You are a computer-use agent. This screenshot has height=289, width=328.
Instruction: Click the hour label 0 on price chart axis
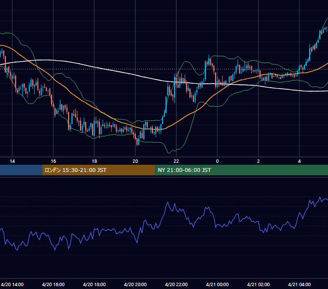pyautogui.click(x=218, y=161)
